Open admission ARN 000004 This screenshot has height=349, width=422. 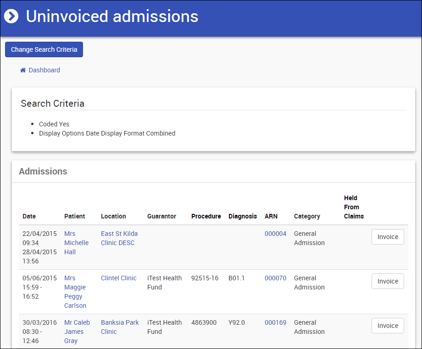(275, 234)
